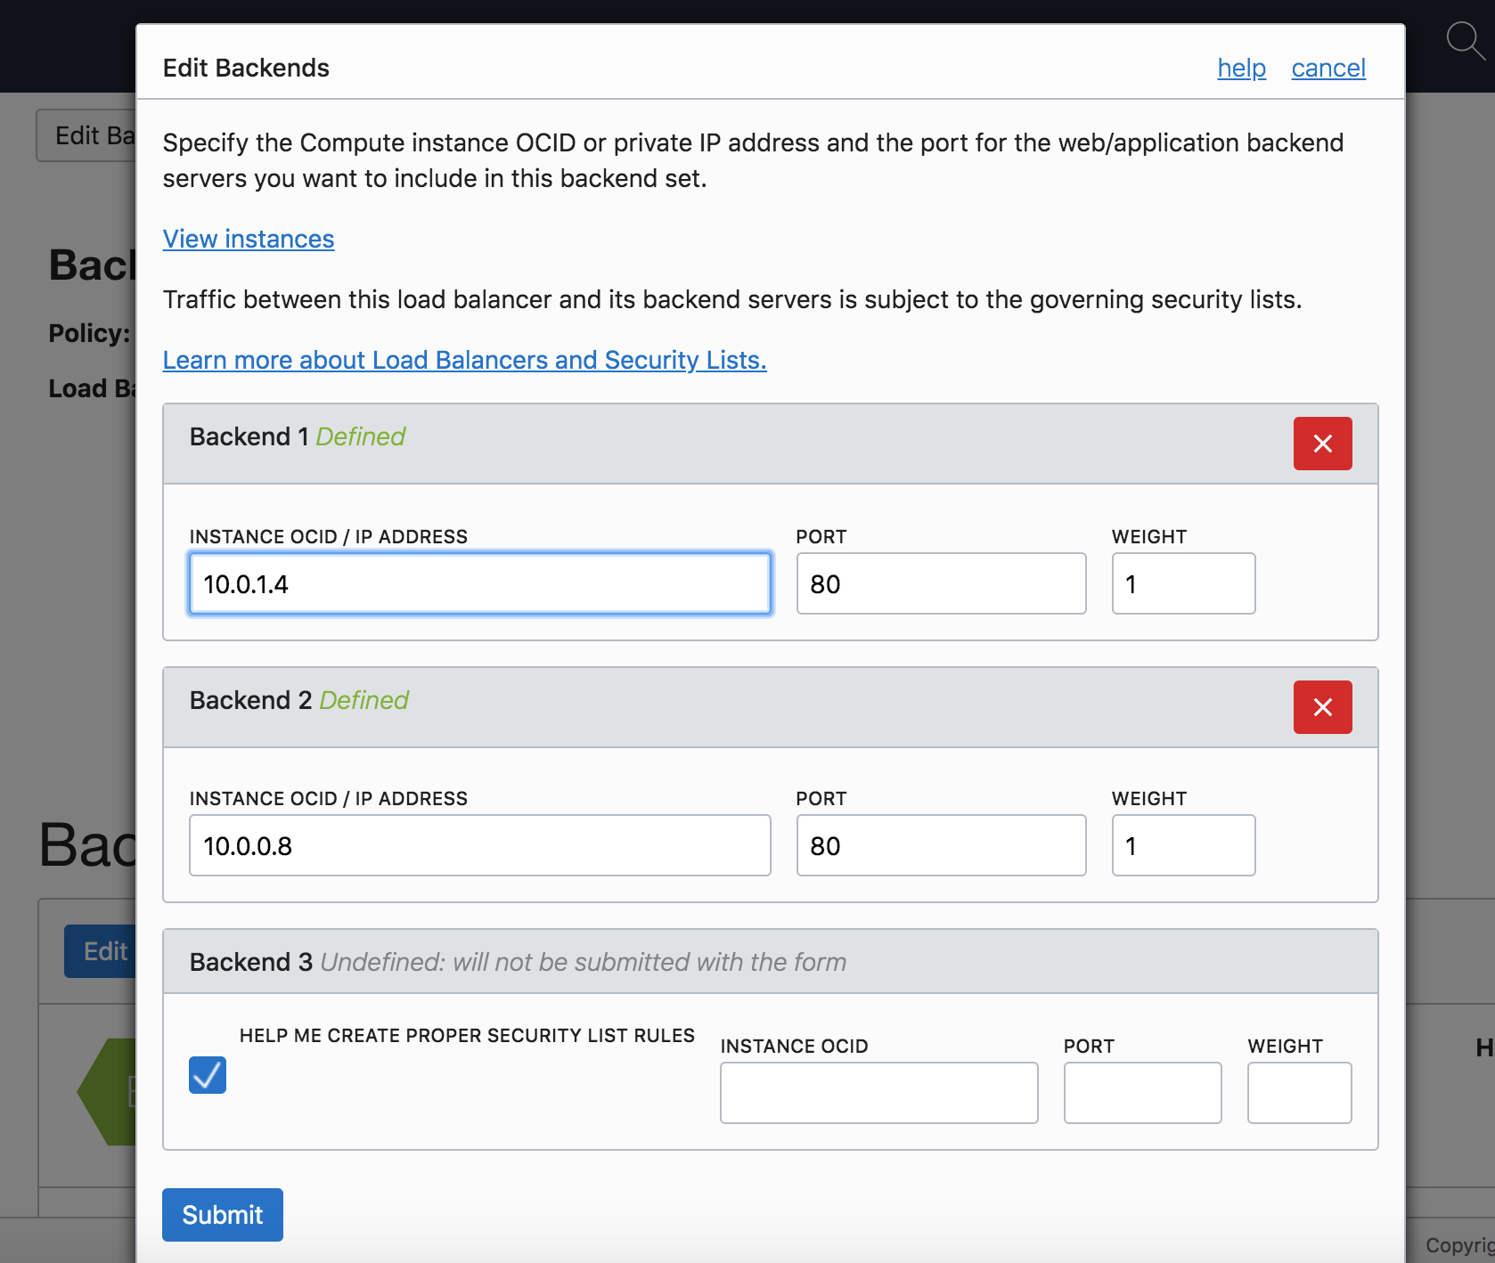Click Backend 3 empty port field
1495x1263 pixels.
1142,1093
